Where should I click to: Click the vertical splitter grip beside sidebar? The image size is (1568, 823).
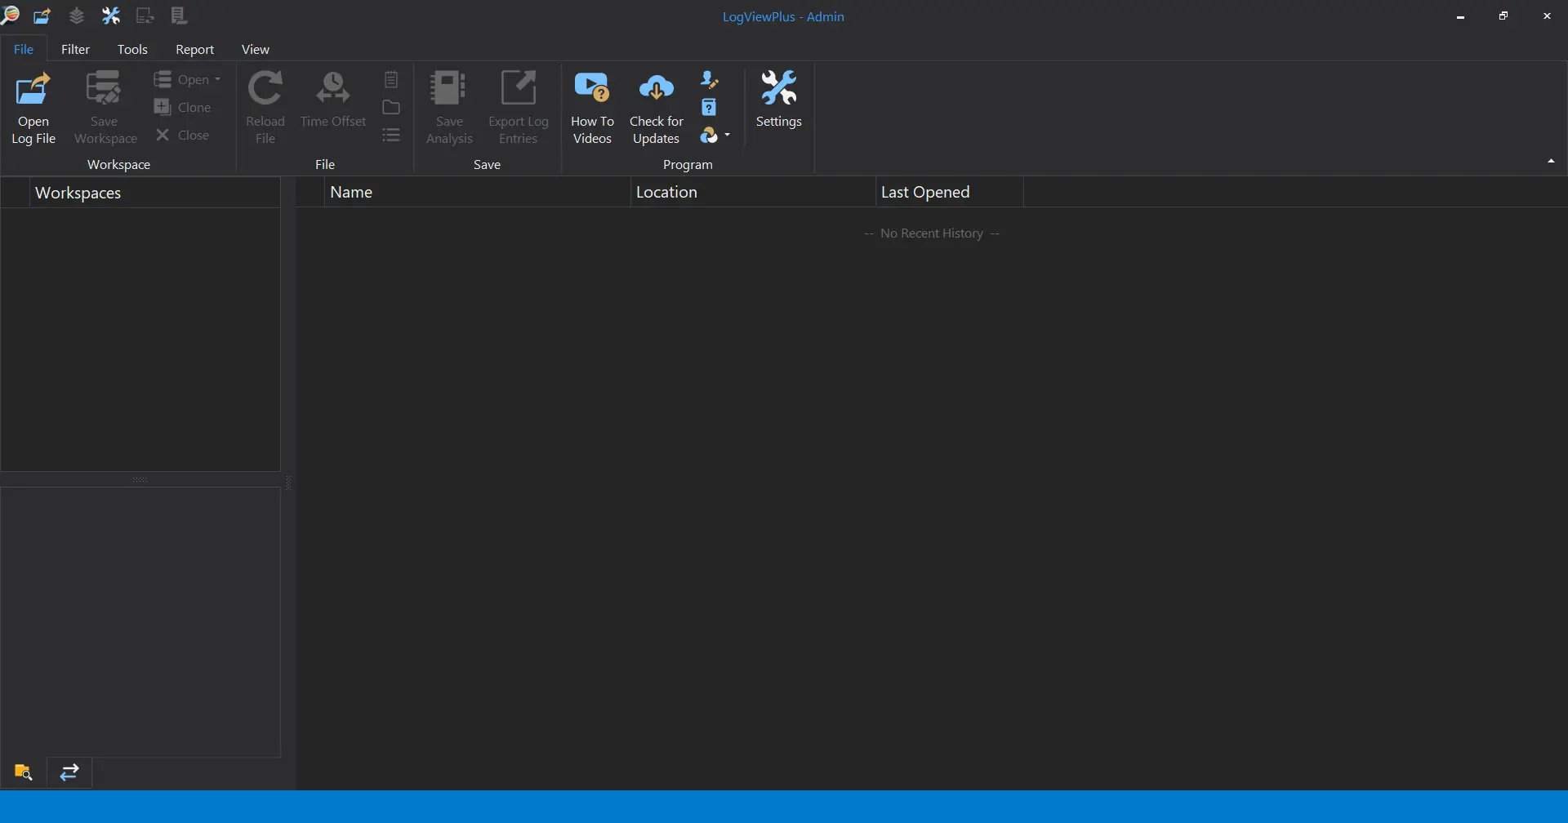287,482
